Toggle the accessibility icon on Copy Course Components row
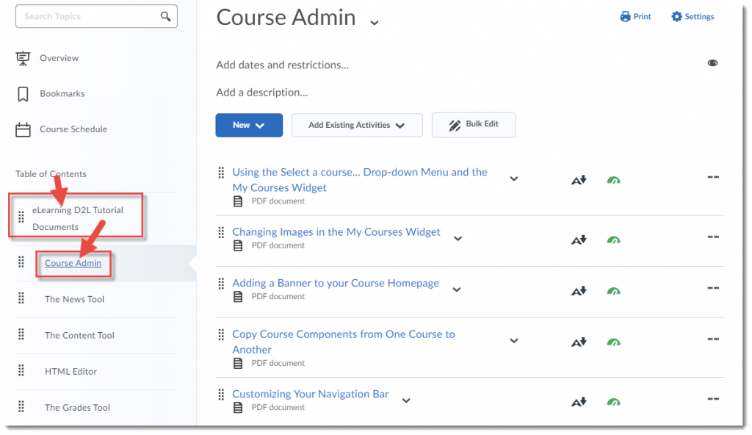Screen dimensions: 752x435 [x=579, y=341]
